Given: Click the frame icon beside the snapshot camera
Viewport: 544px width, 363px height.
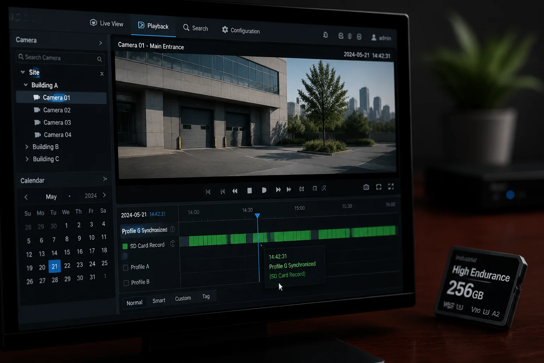Looking at the screenshot, I should pos(379,187).
